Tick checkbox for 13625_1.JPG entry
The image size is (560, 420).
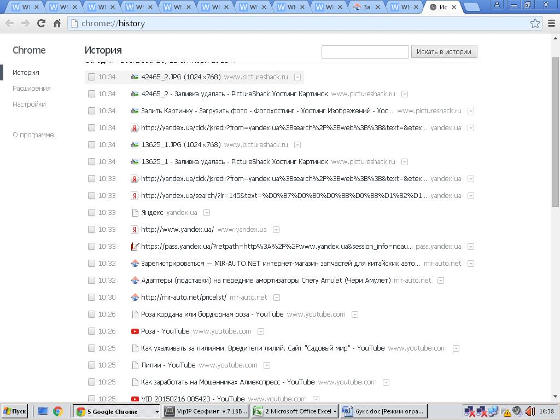point(91,144)
